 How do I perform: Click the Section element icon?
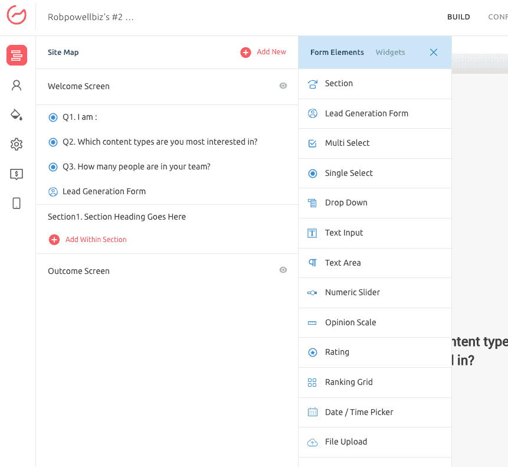pyautogui.click(x=312, y=84)
